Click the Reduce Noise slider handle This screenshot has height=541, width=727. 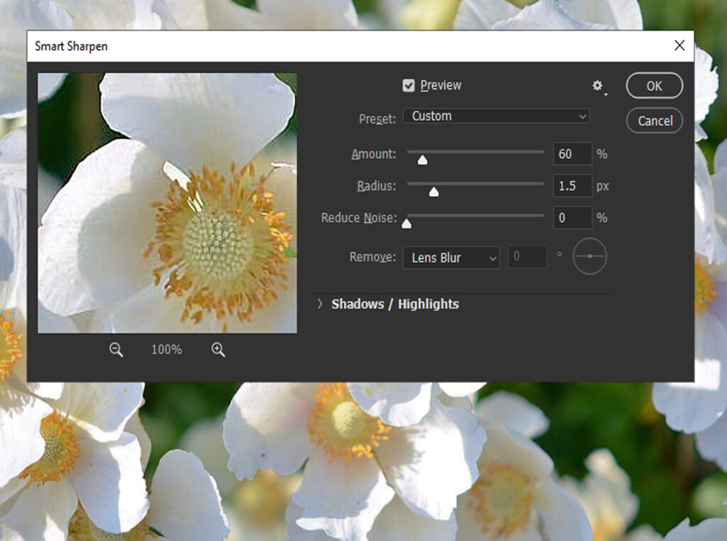[x=406, y=223]
